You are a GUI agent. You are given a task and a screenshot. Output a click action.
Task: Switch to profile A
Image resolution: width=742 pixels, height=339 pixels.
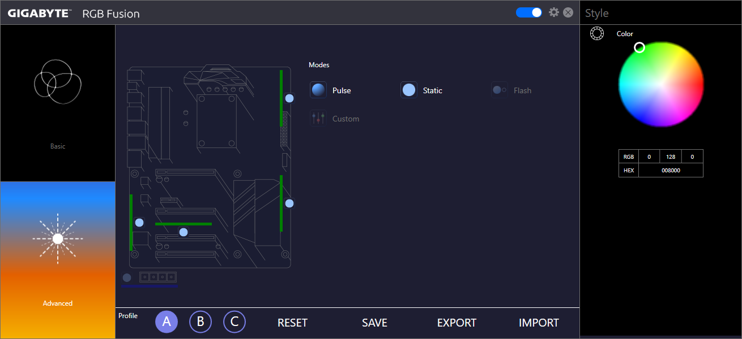(x=167, y=322)
